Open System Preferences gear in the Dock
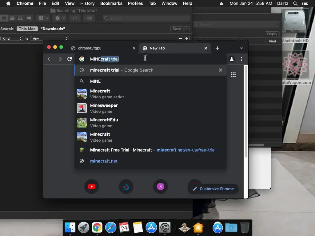The height and width of the screenshot is (236, 315). click(165, 228)
